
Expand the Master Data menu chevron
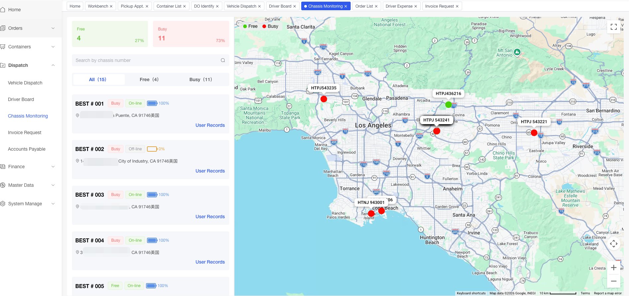pos(53,185)
